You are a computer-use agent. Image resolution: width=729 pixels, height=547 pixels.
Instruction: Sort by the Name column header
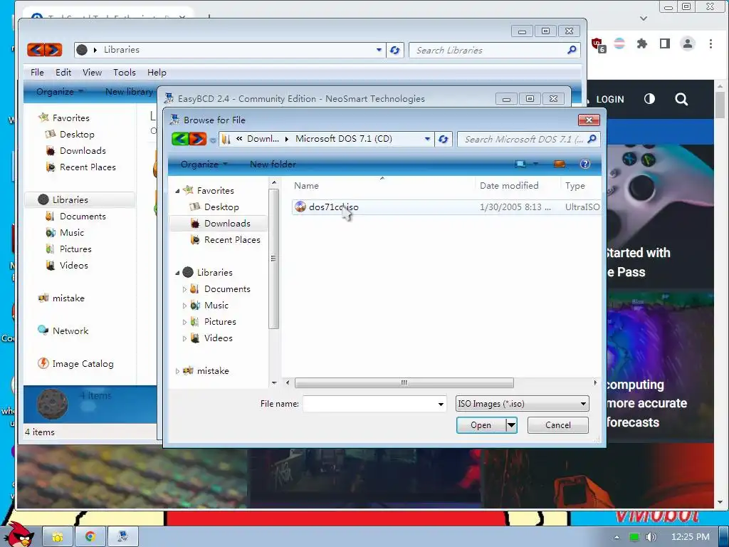point(306,186)
